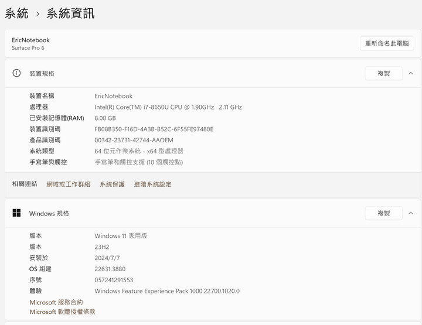Click the install date 2024/7/7

click(x=107, y=258)
